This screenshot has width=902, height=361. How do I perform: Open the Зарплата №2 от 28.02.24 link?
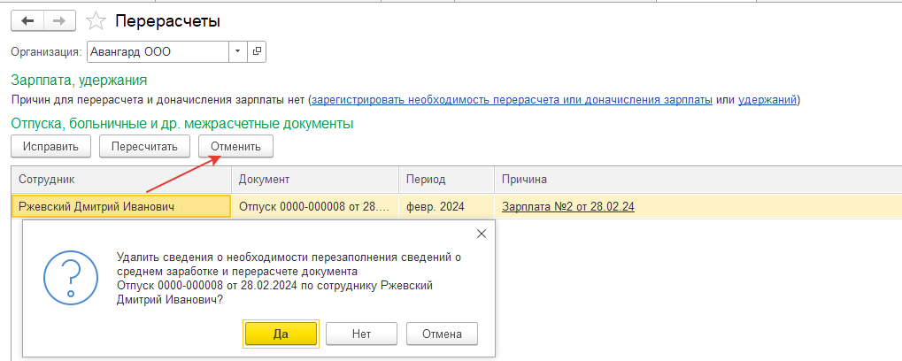(568, 207)
